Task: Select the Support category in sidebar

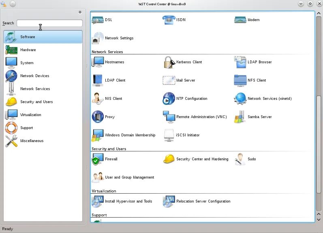Action: (43, 128)
